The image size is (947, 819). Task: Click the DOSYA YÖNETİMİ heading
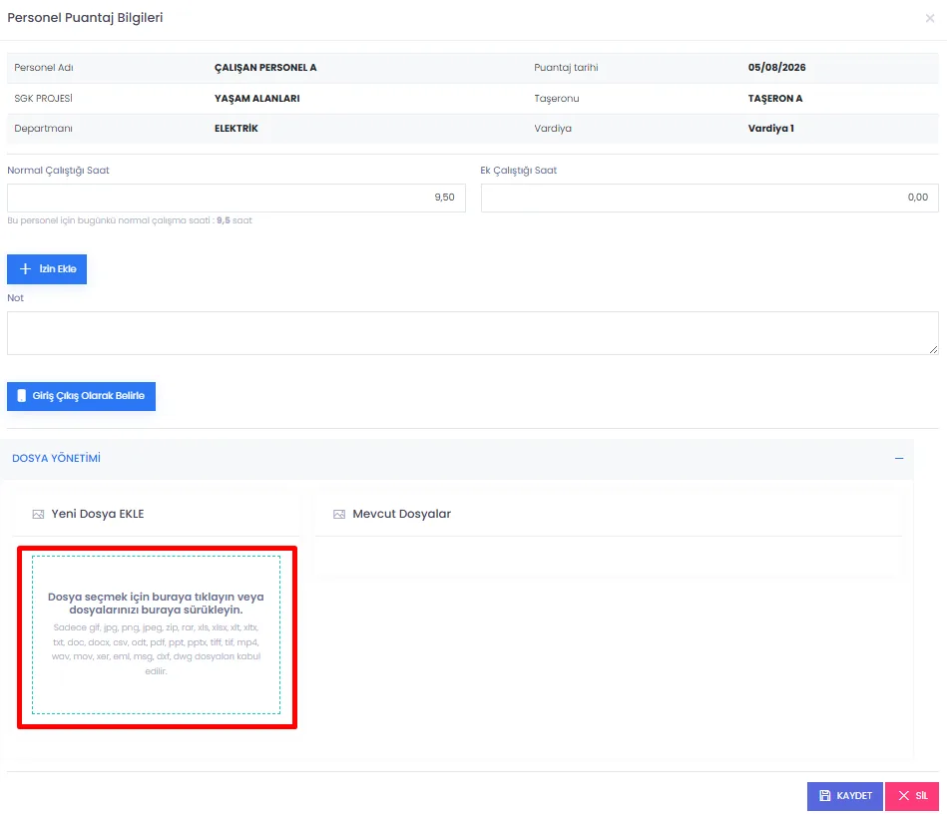click(x=56, y=459)
